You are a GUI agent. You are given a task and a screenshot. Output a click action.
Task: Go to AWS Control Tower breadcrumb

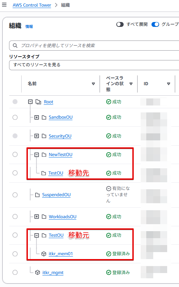pos(32,5)
